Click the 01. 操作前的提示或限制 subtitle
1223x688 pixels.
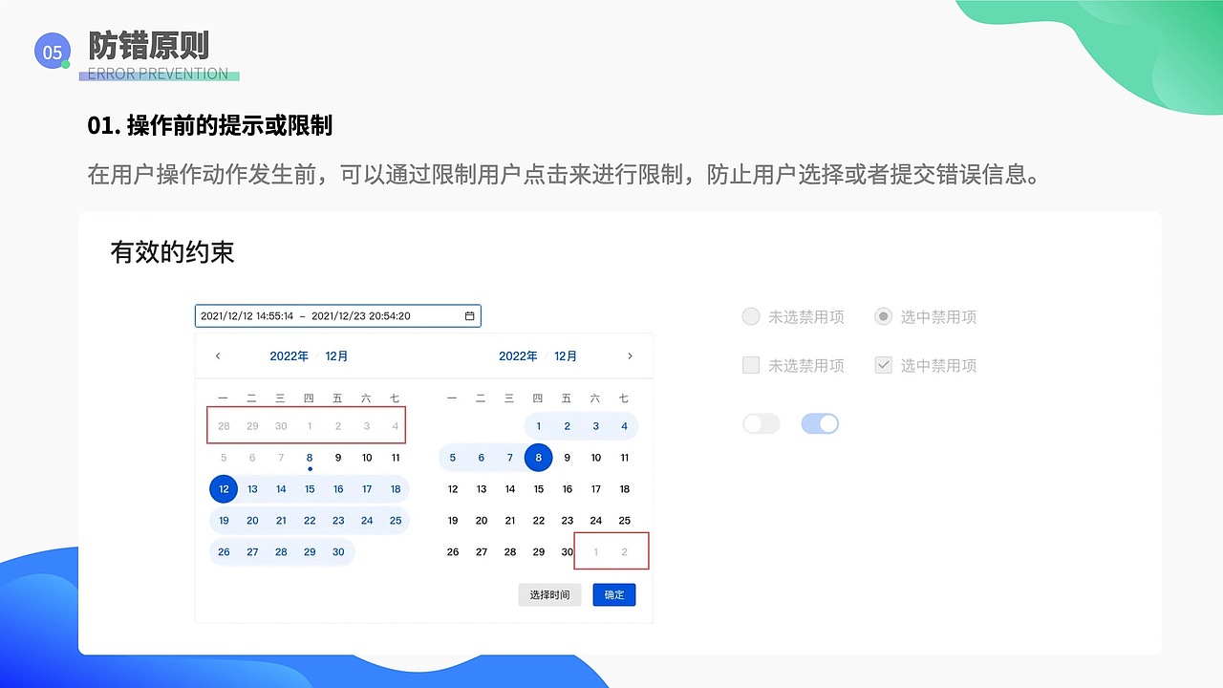(209, 125)
